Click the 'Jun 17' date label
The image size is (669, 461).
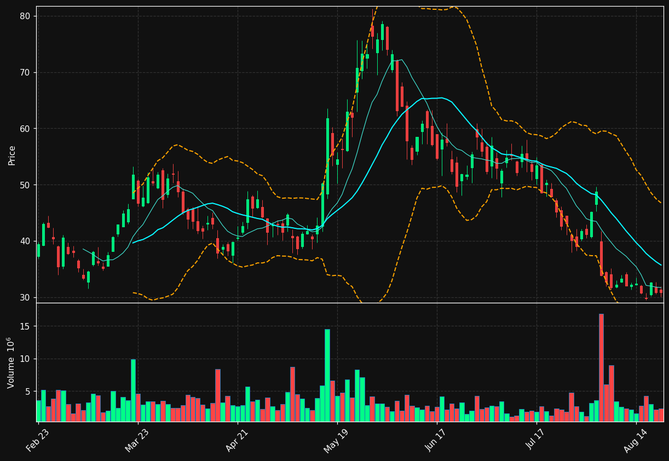[436, 440]
